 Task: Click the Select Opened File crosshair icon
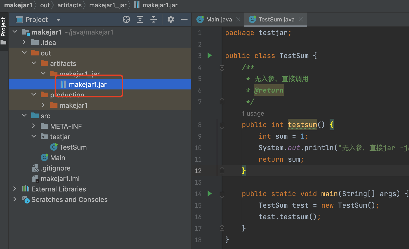[126, 19]
